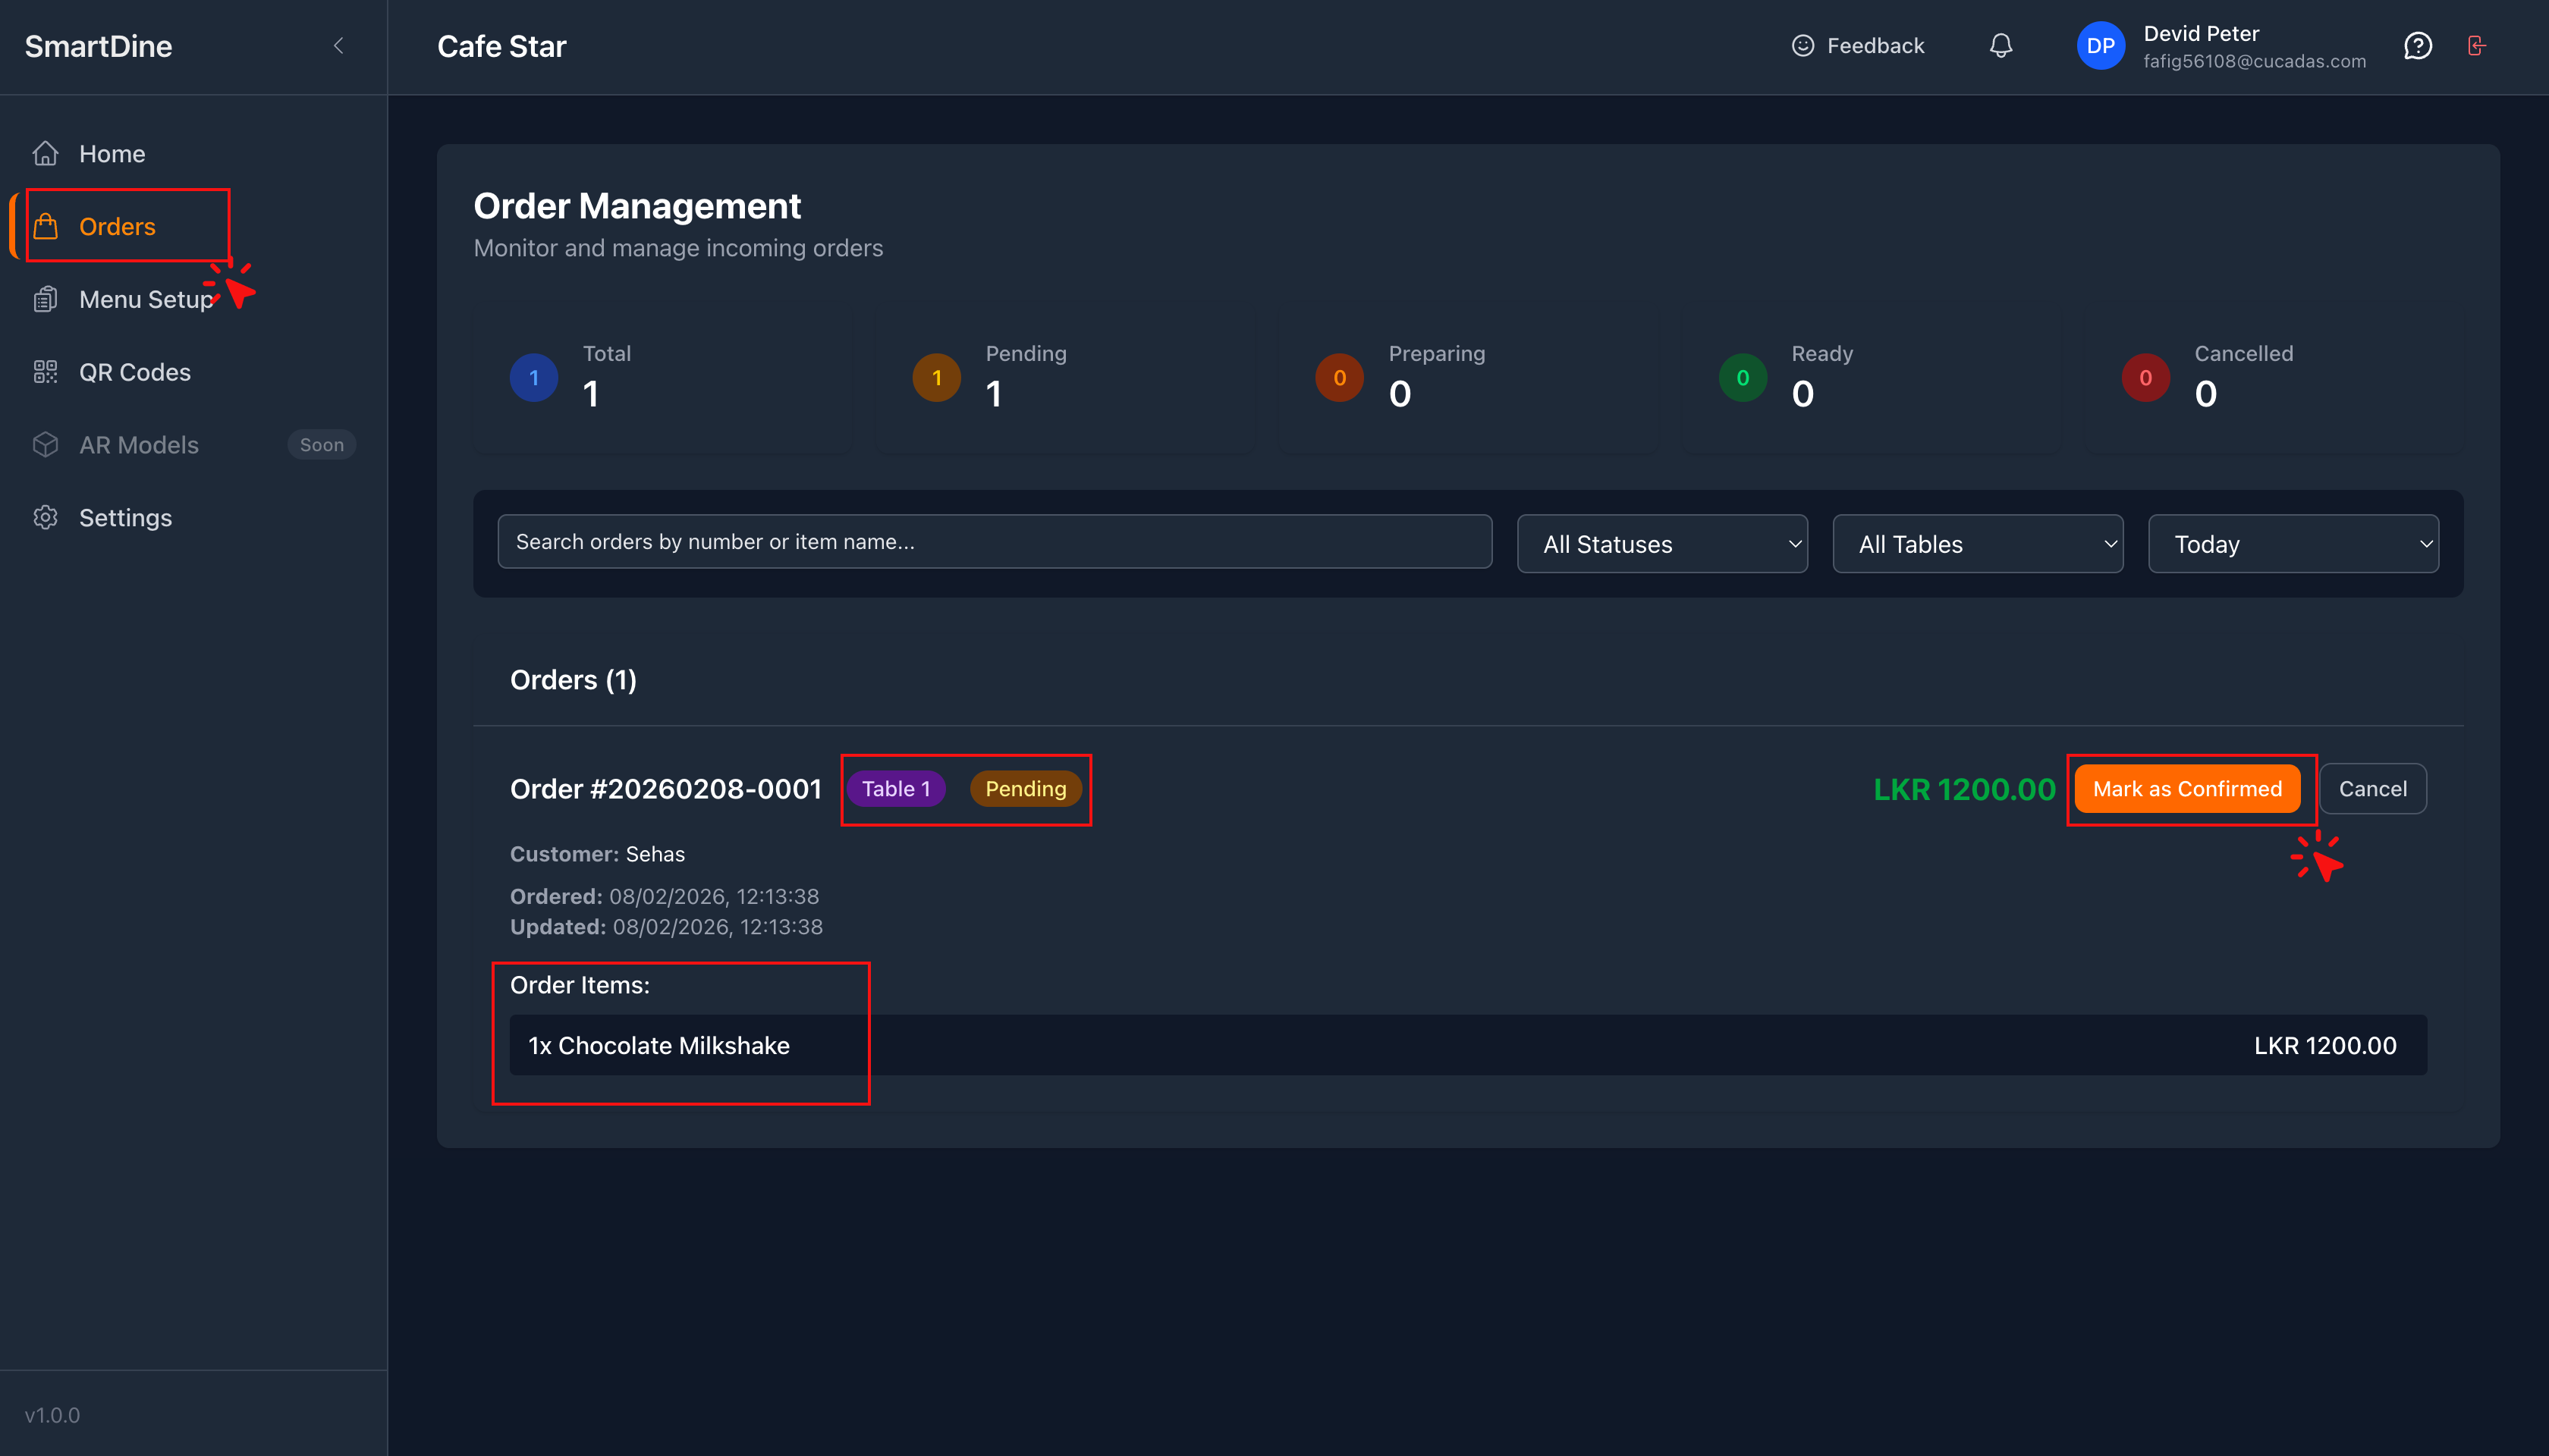
Task: Click the yellow Pending status badge
Action: tap(1026, 789)
